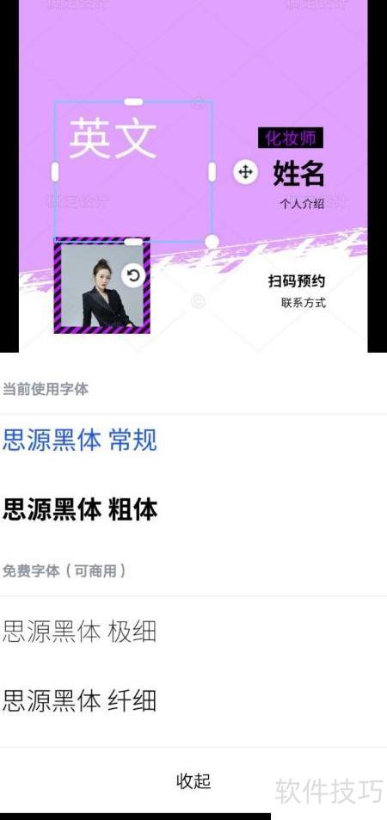Select the 个人介绍 text
The height and width of the screenshot is (820, 387).
tap(302, 204)
